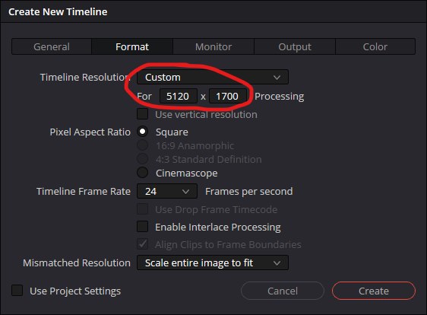Switch to the General tab
Image resolution: width=427 pixels, height=315 pixels.
[52, 46]
